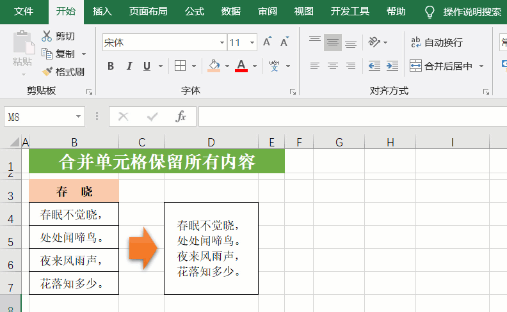This screenshot has width=507, height=312.
Task: Toggle Align Right
Action: pyautogui.click(x=351, y=66)
